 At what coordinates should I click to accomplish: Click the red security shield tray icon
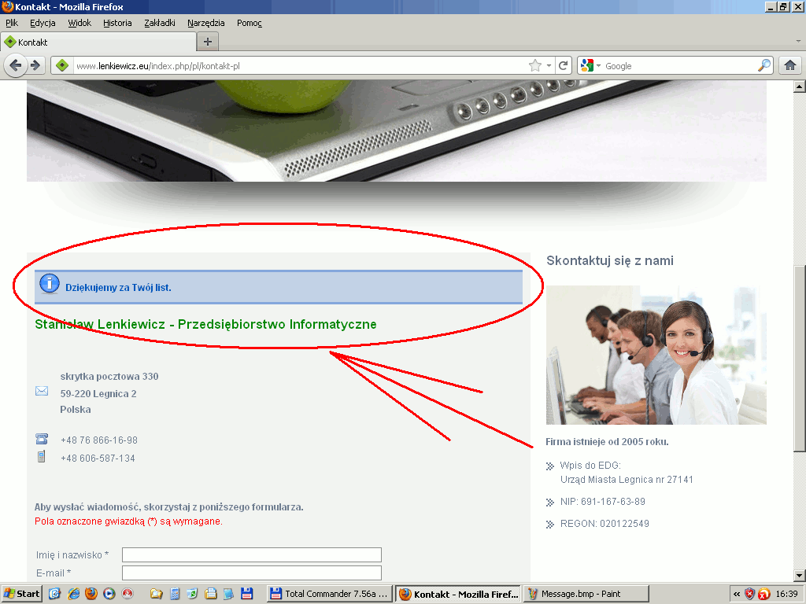tap(750, 594)
